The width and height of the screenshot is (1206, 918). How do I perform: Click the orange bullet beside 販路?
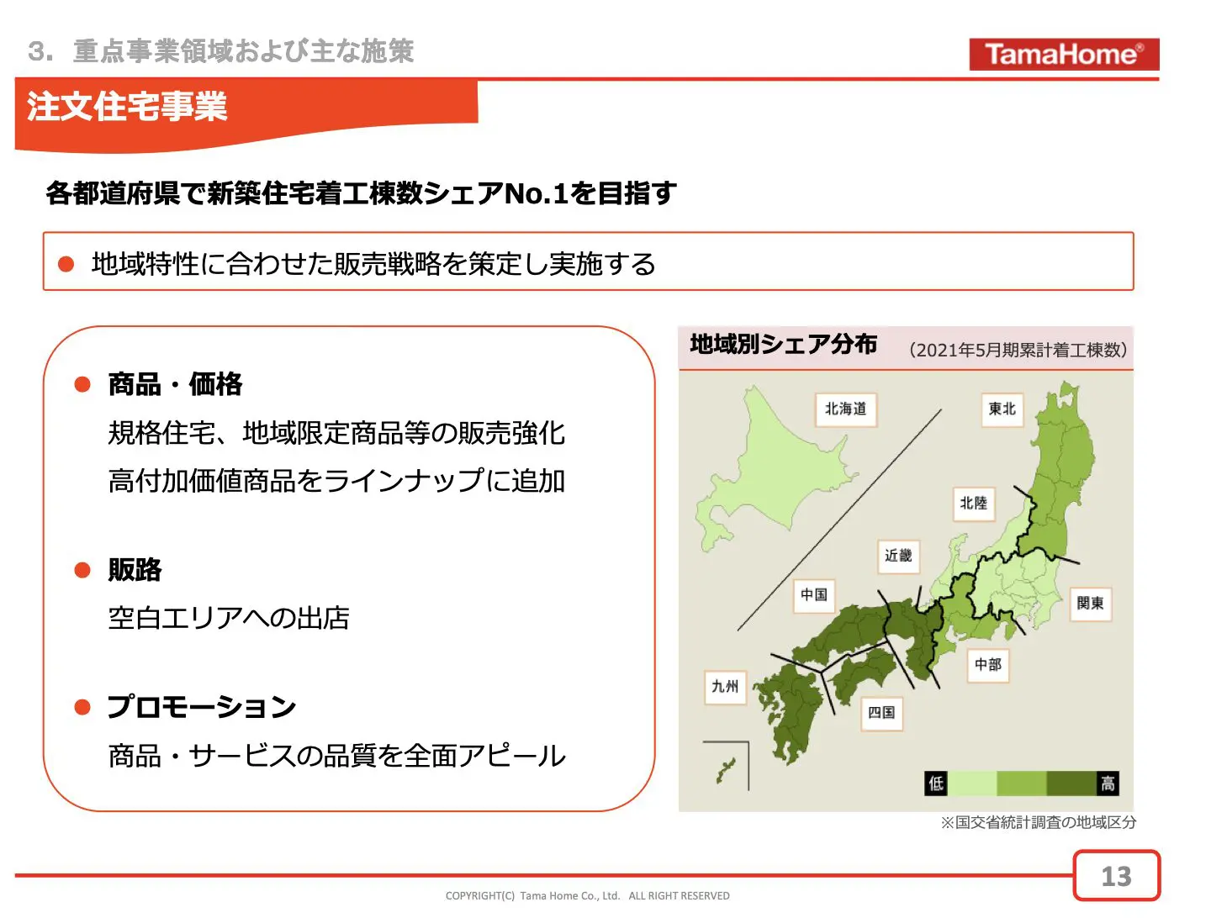(82, 570)
